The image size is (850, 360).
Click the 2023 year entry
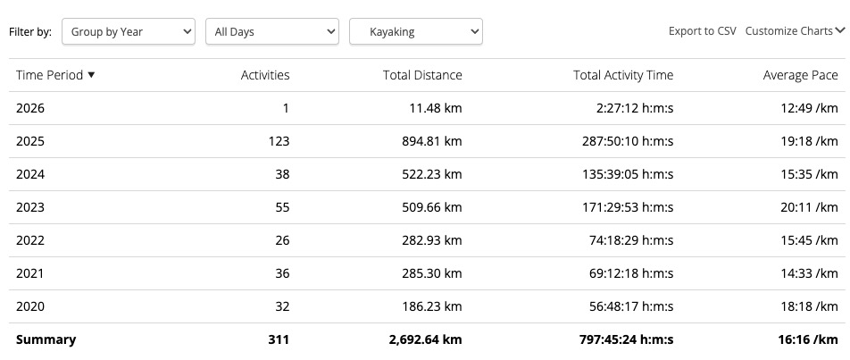[x=30, y=207]
